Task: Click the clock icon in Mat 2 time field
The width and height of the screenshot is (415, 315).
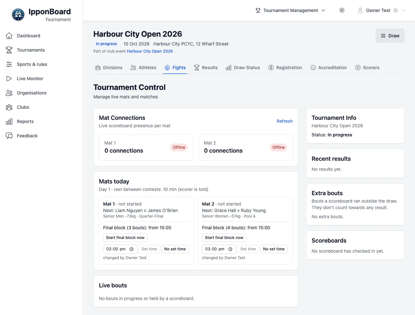Action: (x=231, y=249)
